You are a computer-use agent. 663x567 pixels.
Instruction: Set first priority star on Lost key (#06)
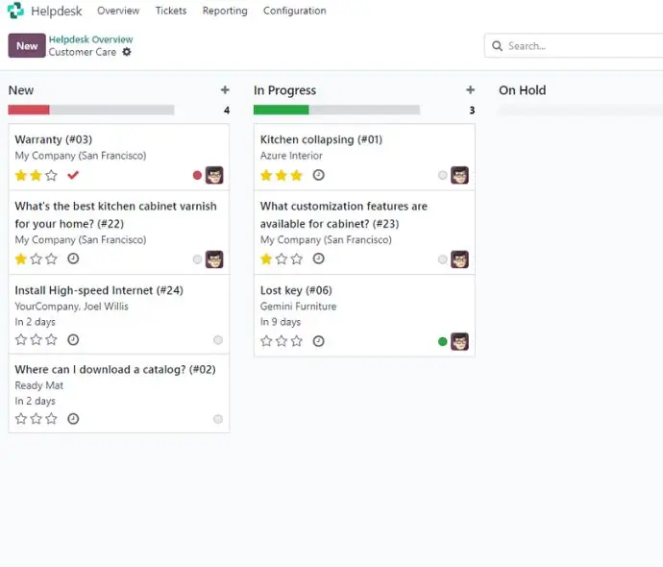point(266,341)
